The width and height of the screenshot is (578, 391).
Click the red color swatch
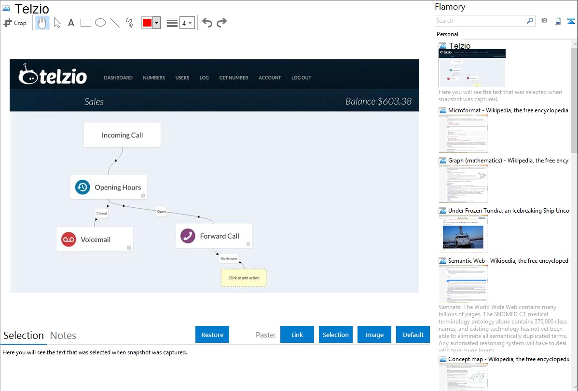(x=147, y=23)
